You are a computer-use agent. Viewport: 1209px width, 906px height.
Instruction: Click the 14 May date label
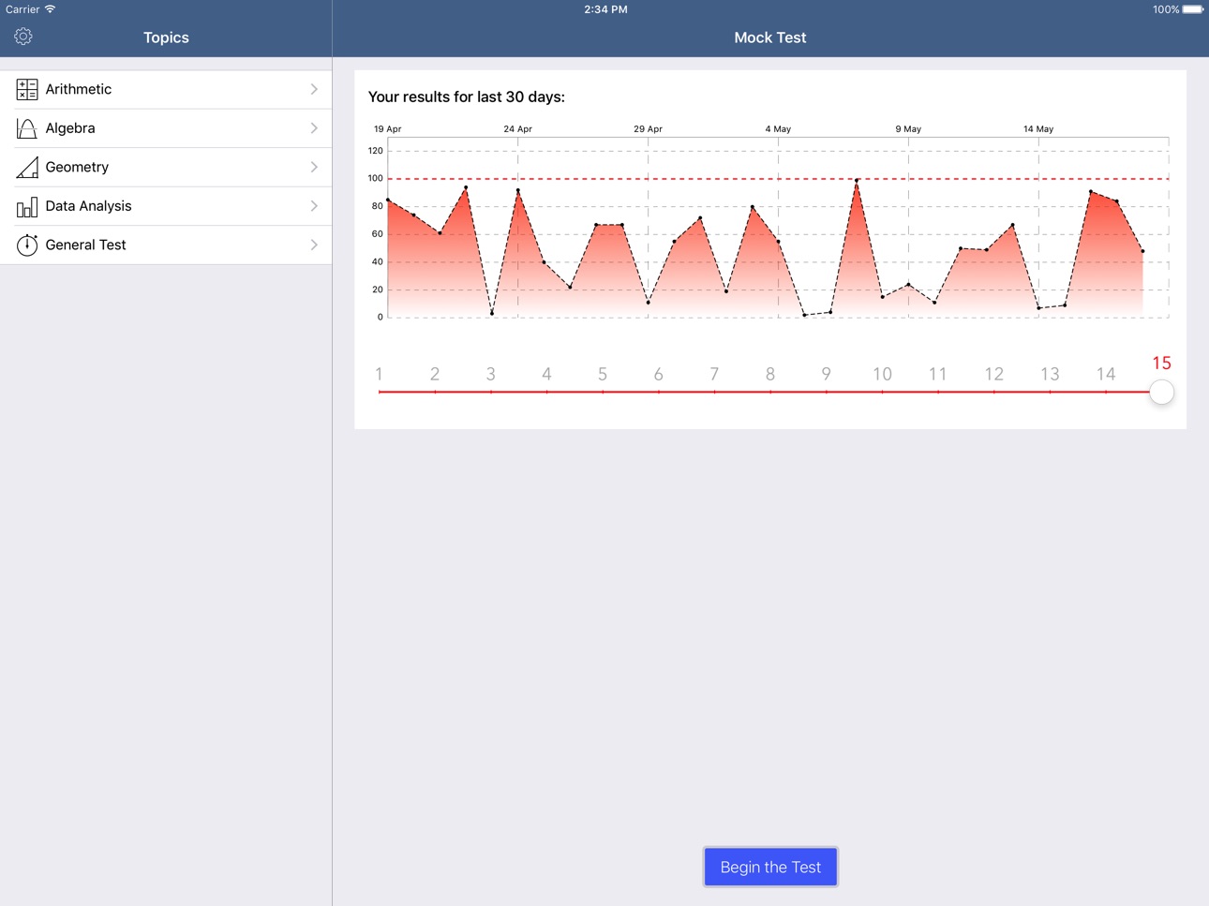[x=1038, y=129]
